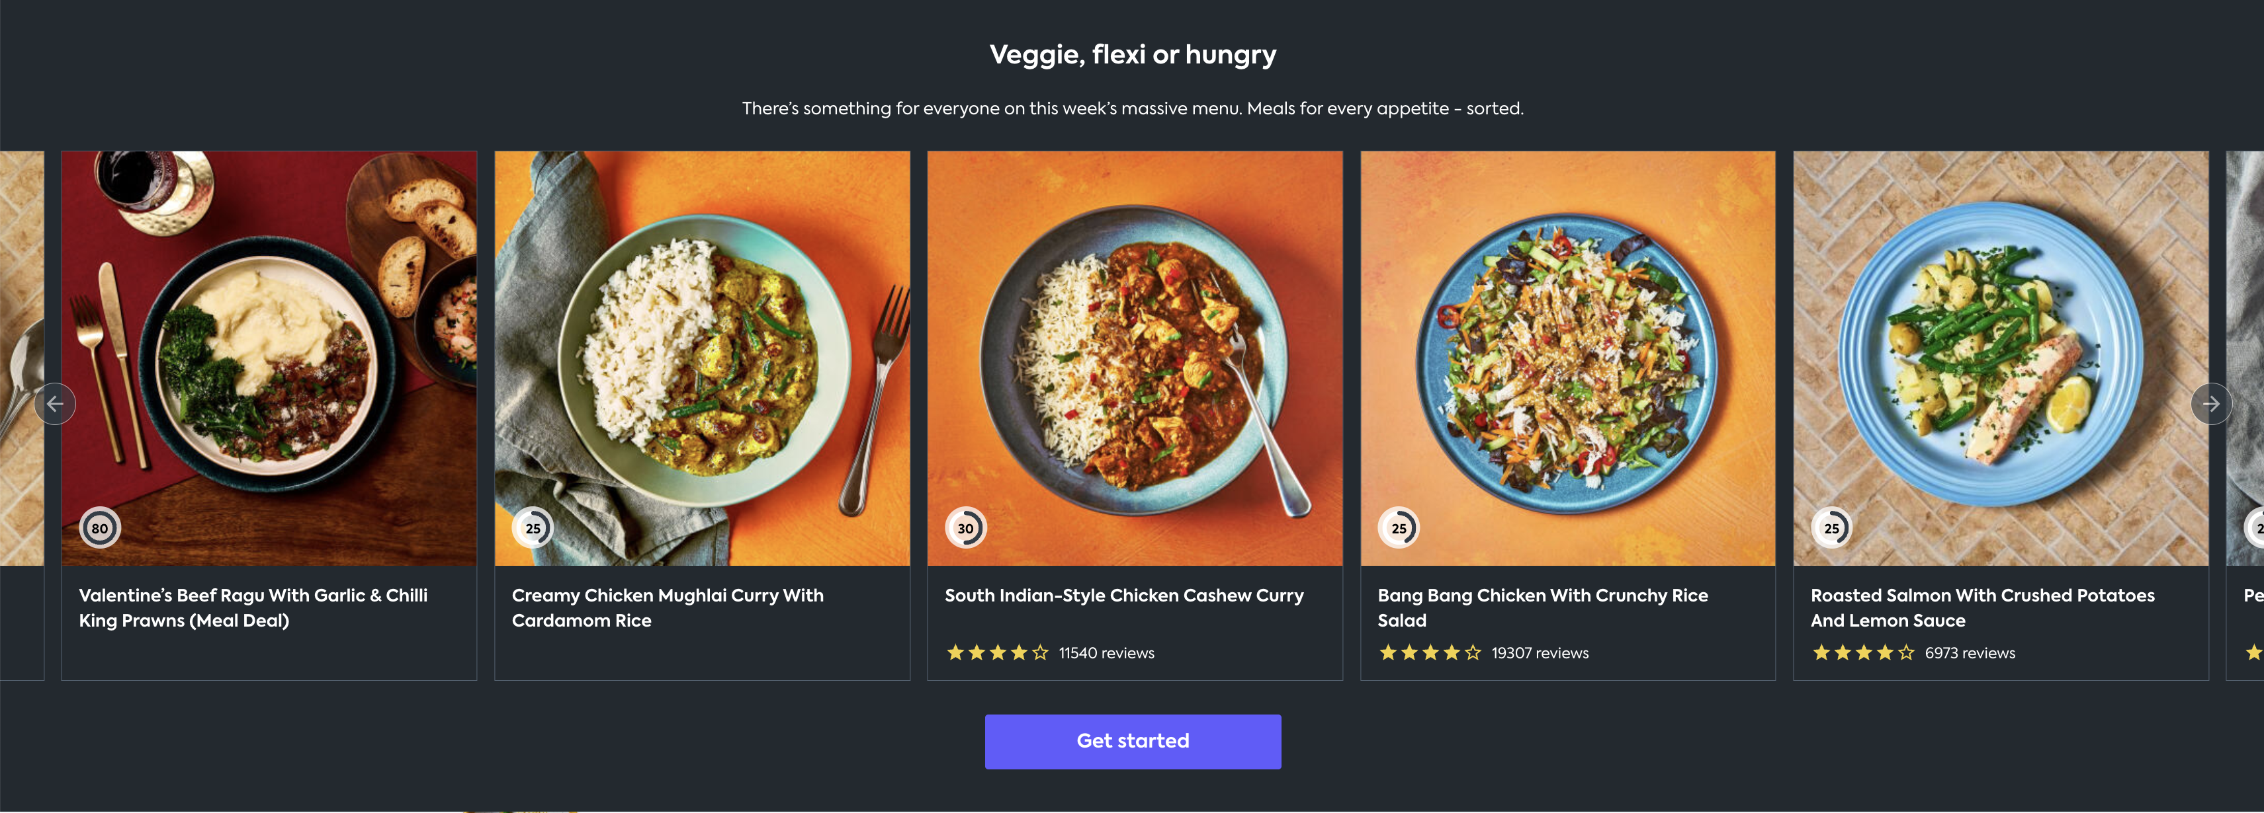Click the previous carousel arrow

(54, 404)
